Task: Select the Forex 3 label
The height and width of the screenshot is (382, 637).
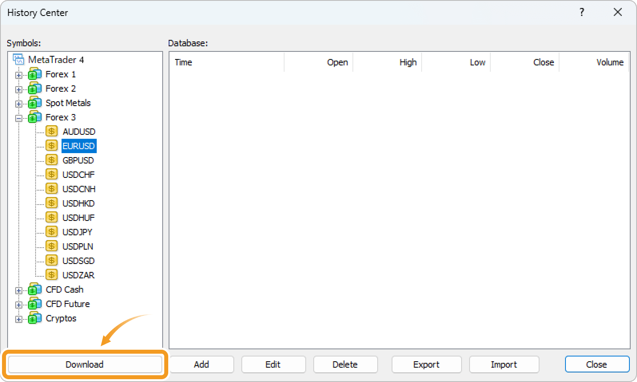Action: click(x=61, y=117)
